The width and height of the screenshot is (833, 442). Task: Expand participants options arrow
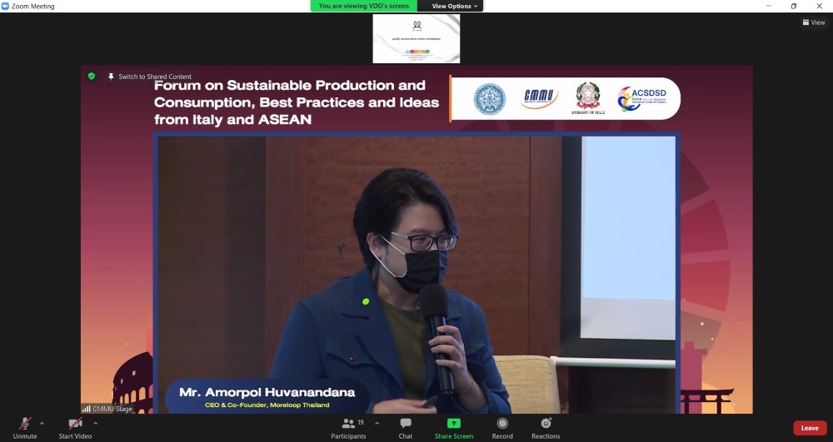377,423
